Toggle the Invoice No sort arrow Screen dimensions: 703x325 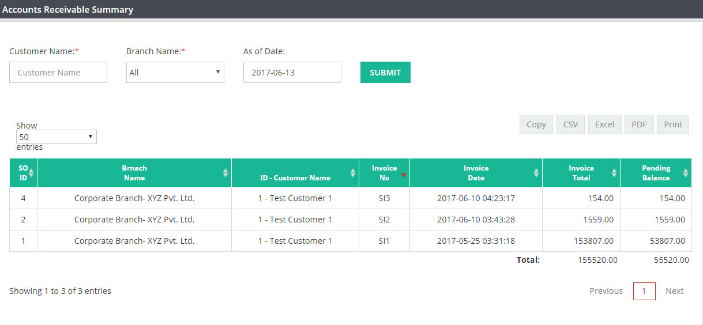tap(404, 175)
